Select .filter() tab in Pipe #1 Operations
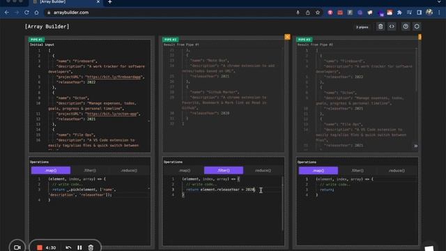The height and width of the screenshot is (251, 446). [90, 170]
